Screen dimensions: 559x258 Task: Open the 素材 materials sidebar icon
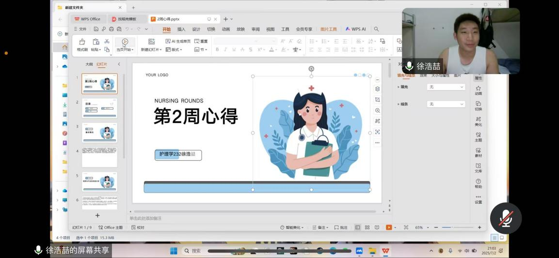pyautogui.click(x=478, y=152)
